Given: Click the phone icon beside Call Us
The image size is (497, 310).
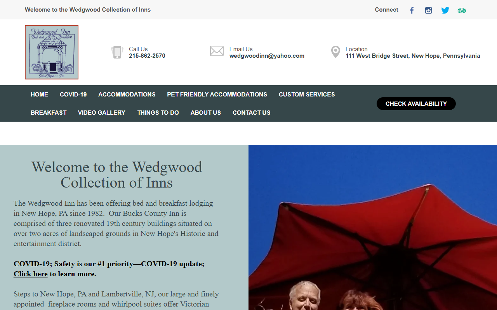Looking at the screenshot, I should click(117, 52).
